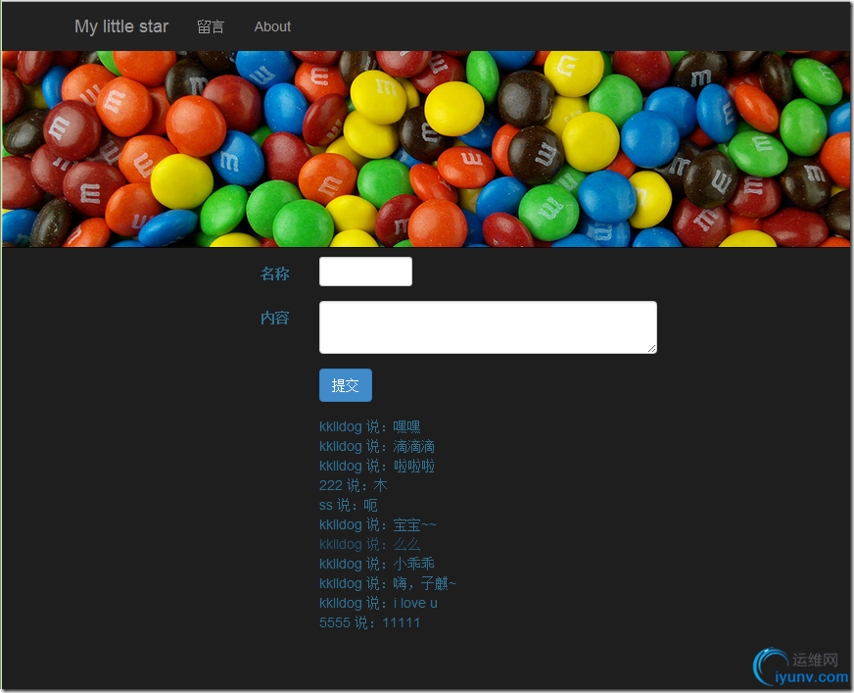Select message 'kklldog 说：滴滴滴'

tap(377, 446)
